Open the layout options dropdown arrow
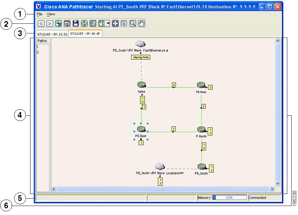This screenshot has width=298, height=215. pos(108,23)
